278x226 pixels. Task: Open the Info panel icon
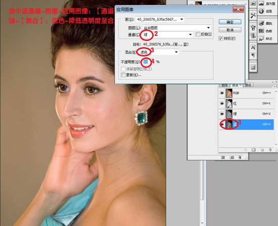pos(261,11)
